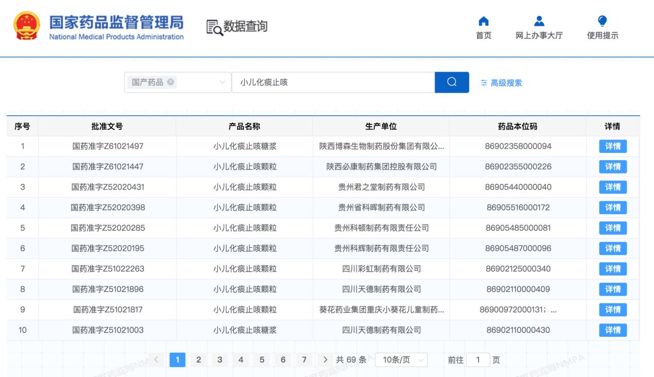Open 详情 for 国药准字Z52020285
This screenshot has height=377, width=654.
613,228
